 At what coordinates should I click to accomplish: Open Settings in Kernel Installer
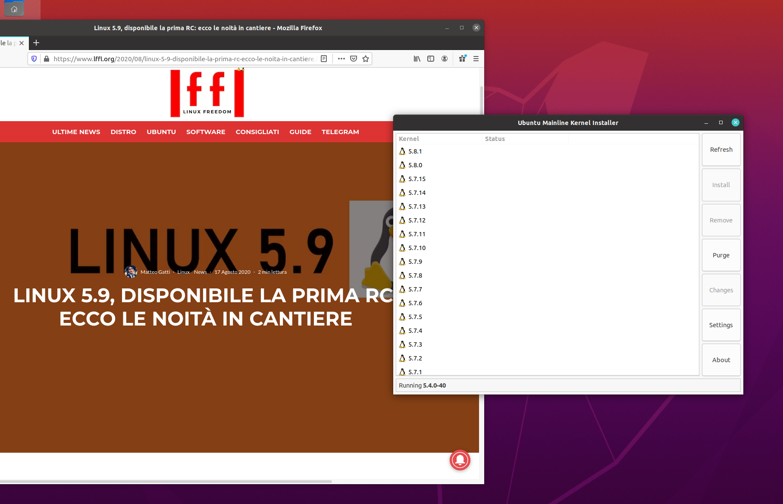coord(721,325)
